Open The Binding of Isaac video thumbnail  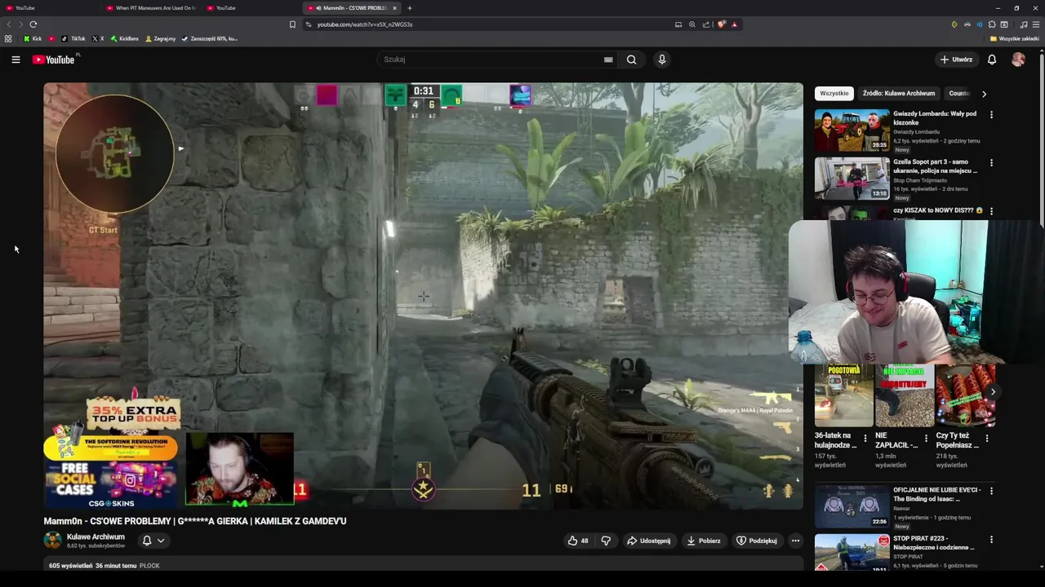point(852,506)
